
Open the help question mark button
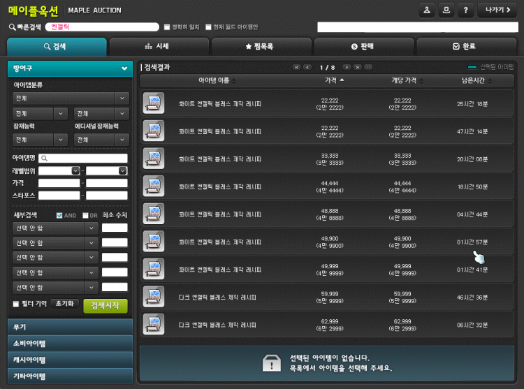pyautogui.click(x=465, y=10)
